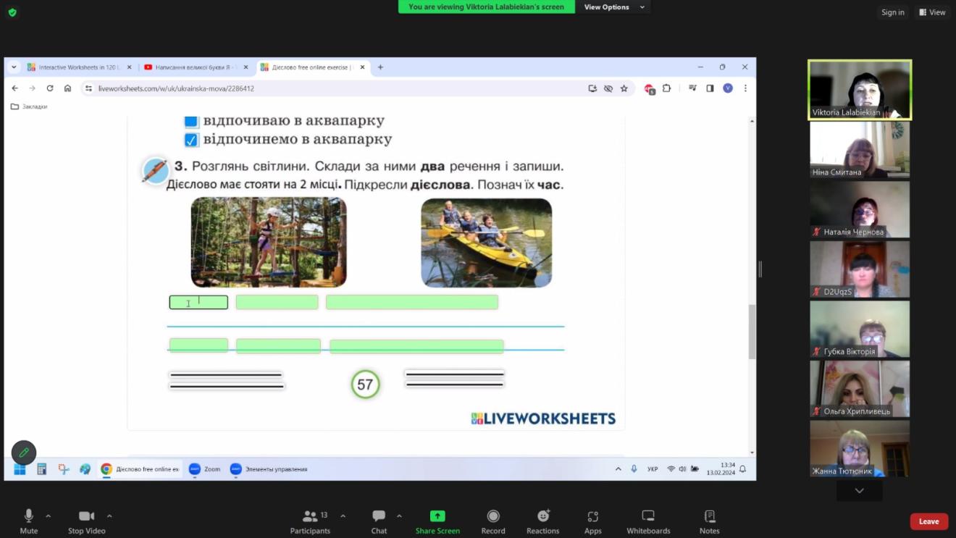956x538 pixels.
Task: Click the browser page vertical scrollbar thumb
Action: tap(752, 332)
